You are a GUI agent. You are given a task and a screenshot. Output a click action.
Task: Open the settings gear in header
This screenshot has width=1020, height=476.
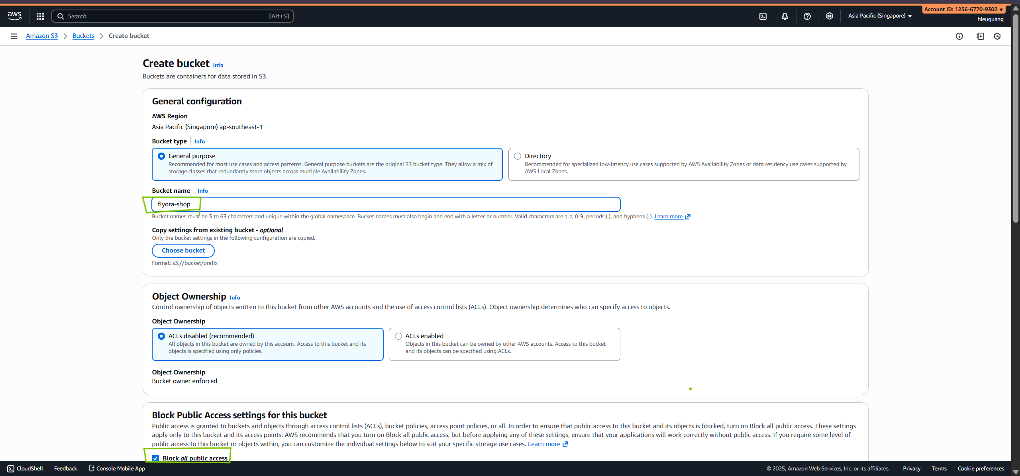829,16
